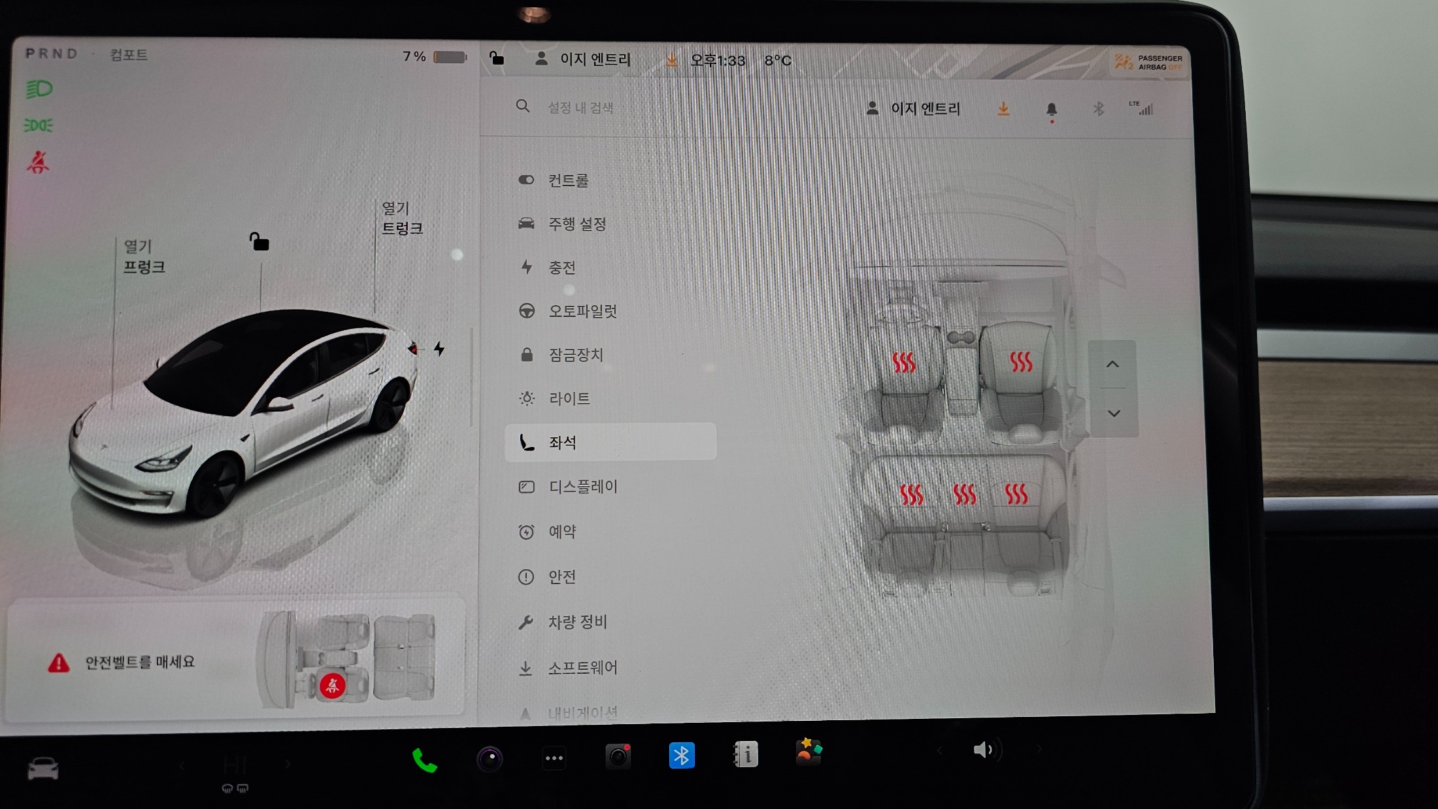Screen dimensions: 1438x809
Task: Open the Toybox colorful icon
Action: pyautogui.click(x=809, y=751)
